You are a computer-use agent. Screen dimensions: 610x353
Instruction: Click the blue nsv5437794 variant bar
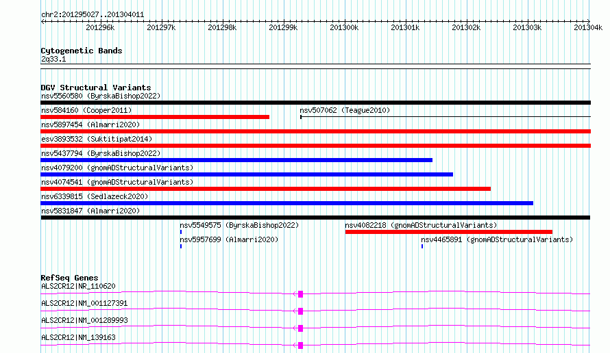pyautogui.click(x=236, y=160)
